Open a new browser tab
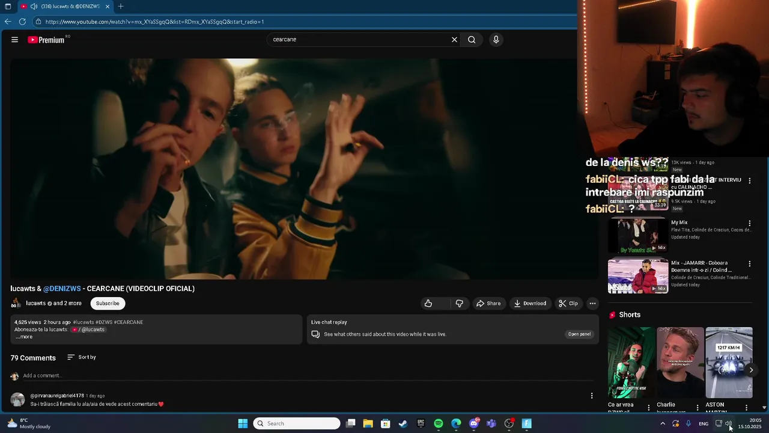The height and width of the screenshot is (433, 769). [x=121, y=7]
